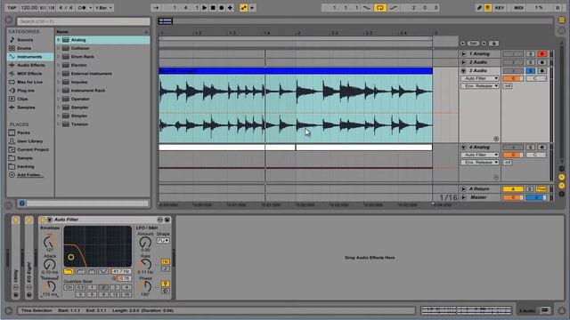Screen dimensions: 570x320
Task: Toggle the MIDI map mode switch
Action: point(518,8)
